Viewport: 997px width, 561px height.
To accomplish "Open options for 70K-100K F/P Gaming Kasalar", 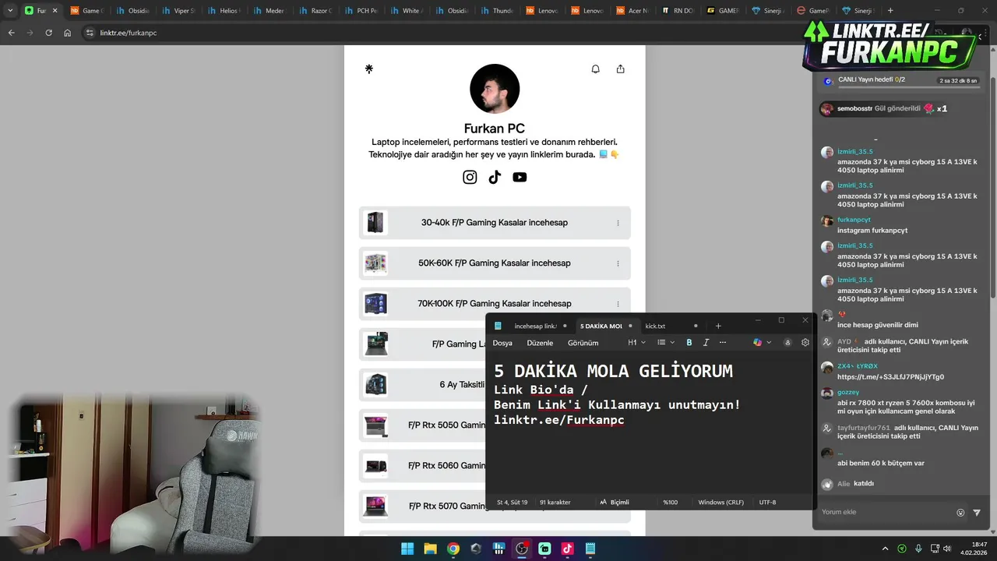I will pos(618,304).
